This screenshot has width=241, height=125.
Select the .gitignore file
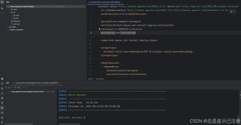pos(16,21)
